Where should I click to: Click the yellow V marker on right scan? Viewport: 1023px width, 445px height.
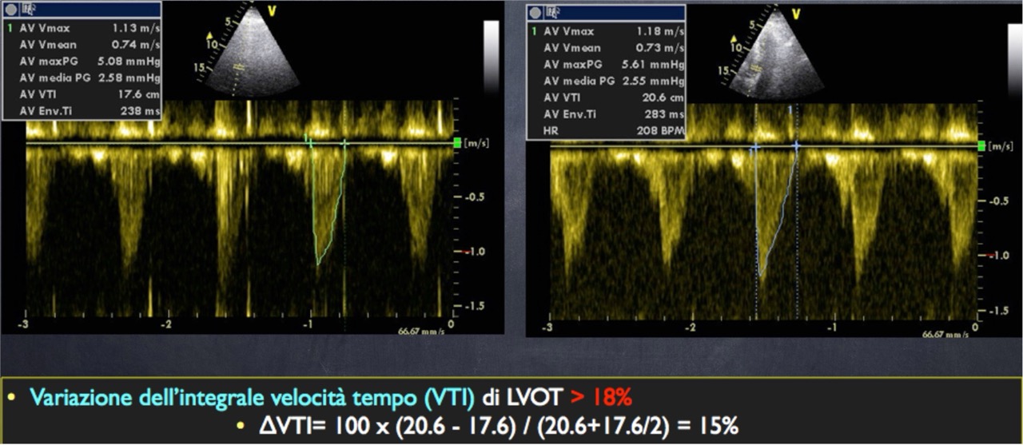tap(796, 14)
